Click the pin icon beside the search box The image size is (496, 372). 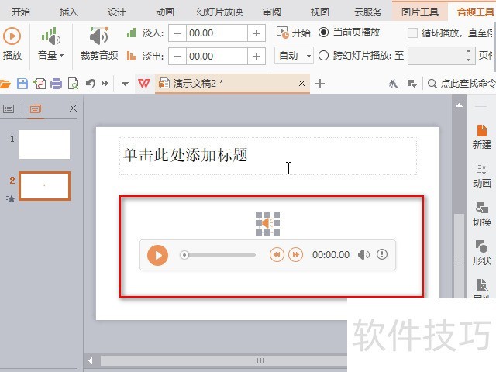point(393,84)
